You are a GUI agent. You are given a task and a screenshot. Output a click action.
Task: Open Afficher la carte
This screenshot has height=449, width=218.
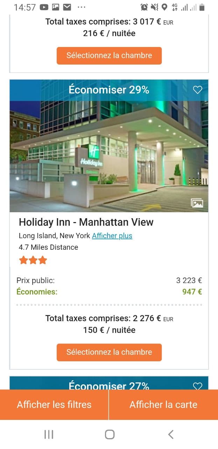pyautogui.click(x=163, y=404)
